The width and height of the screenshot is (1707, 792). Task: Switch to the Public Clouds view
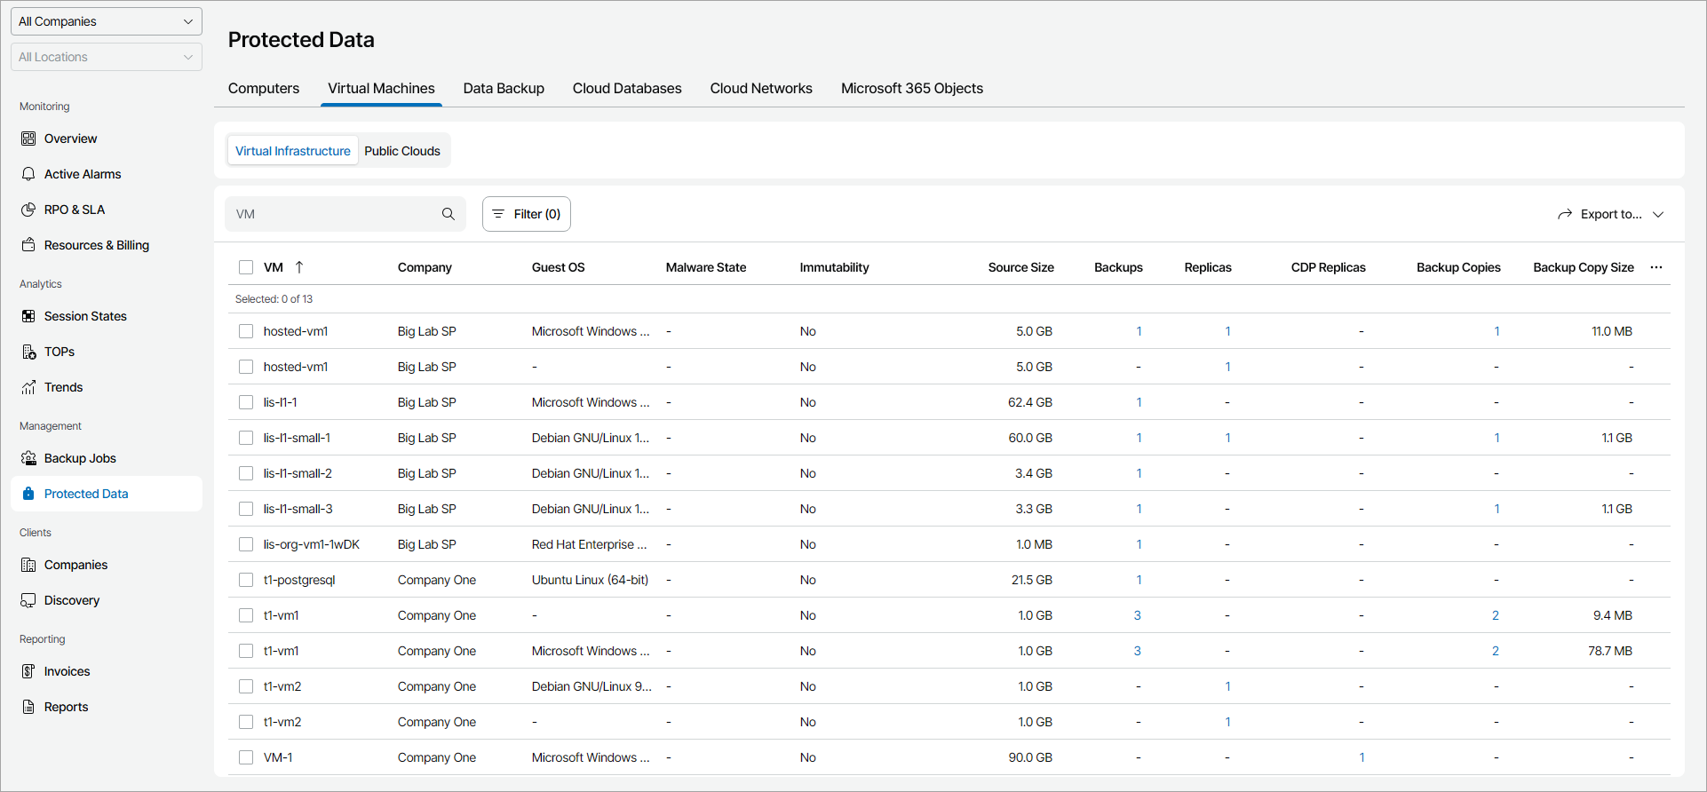tap(402, 151)
